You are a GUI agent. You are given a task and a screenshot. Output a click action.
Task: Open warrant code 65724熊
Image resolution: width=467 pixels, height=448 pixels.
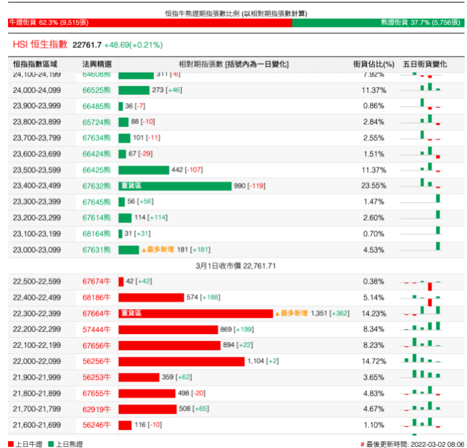(x=97, y=122)
